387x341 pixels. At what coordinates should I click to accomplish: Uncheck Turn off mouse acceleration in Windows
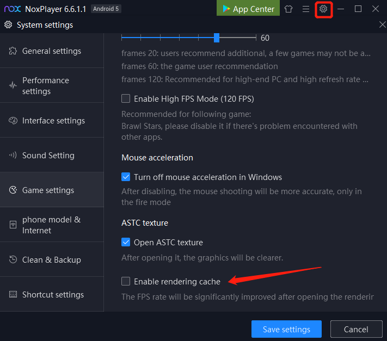pos(126,177)
